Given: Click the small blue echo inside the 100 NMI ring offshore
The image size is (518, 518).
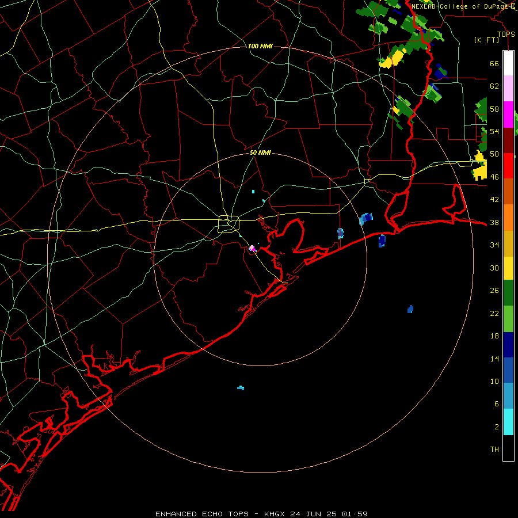Looking at the screenshot, I should click(x=410, y=309).
